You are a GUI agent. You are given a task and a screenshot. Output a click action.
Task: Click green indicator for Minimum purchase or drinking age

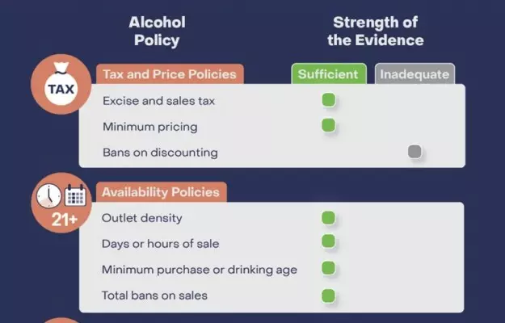tap(328, 268)
